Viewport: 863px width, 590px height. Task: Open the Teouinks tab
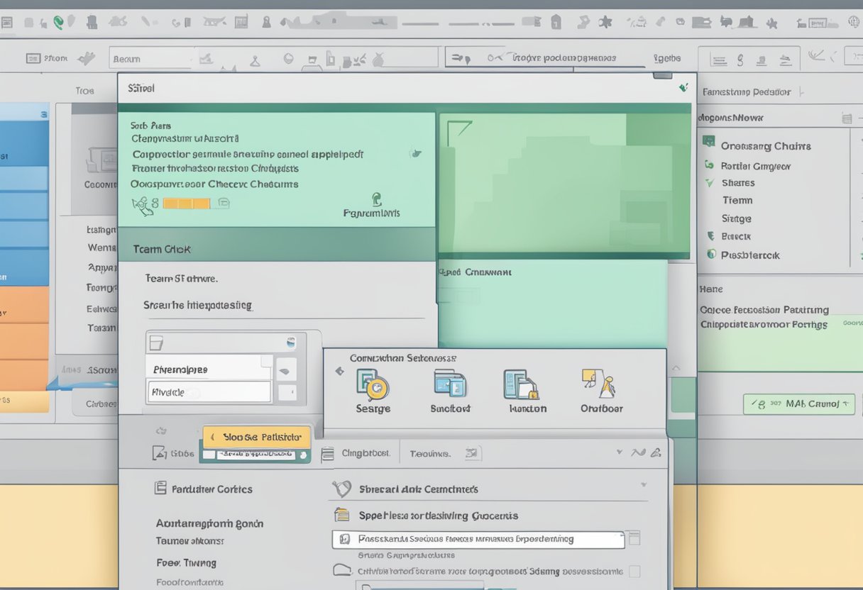[x=429, y=453]
